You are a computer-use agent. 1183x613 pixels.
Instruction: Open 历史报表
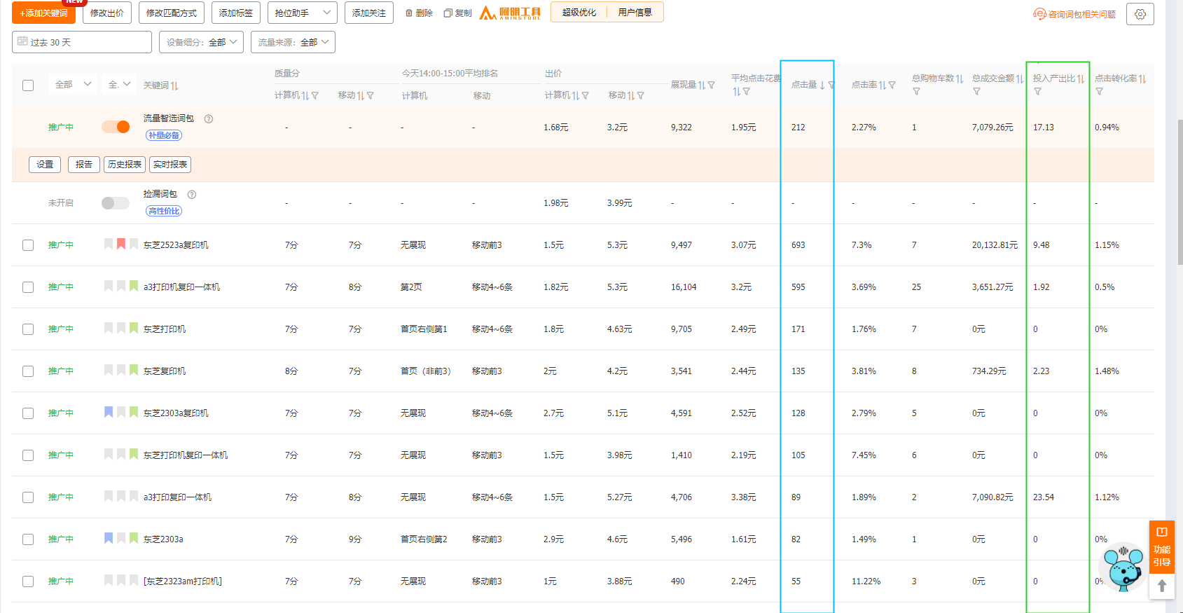(x=125, y=165)
